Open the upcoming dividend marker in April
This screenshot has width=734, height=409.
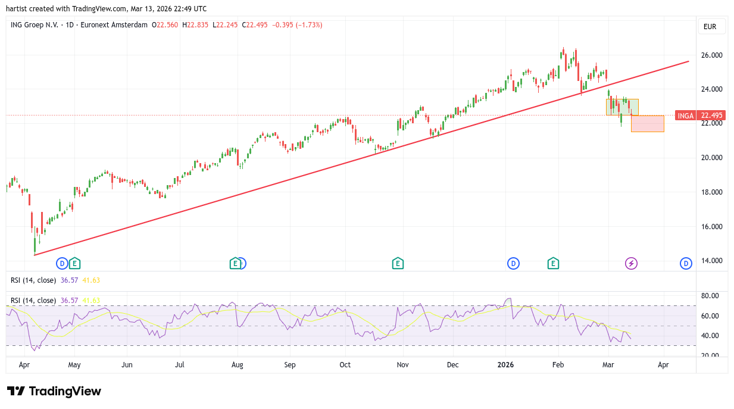[686, 263]
